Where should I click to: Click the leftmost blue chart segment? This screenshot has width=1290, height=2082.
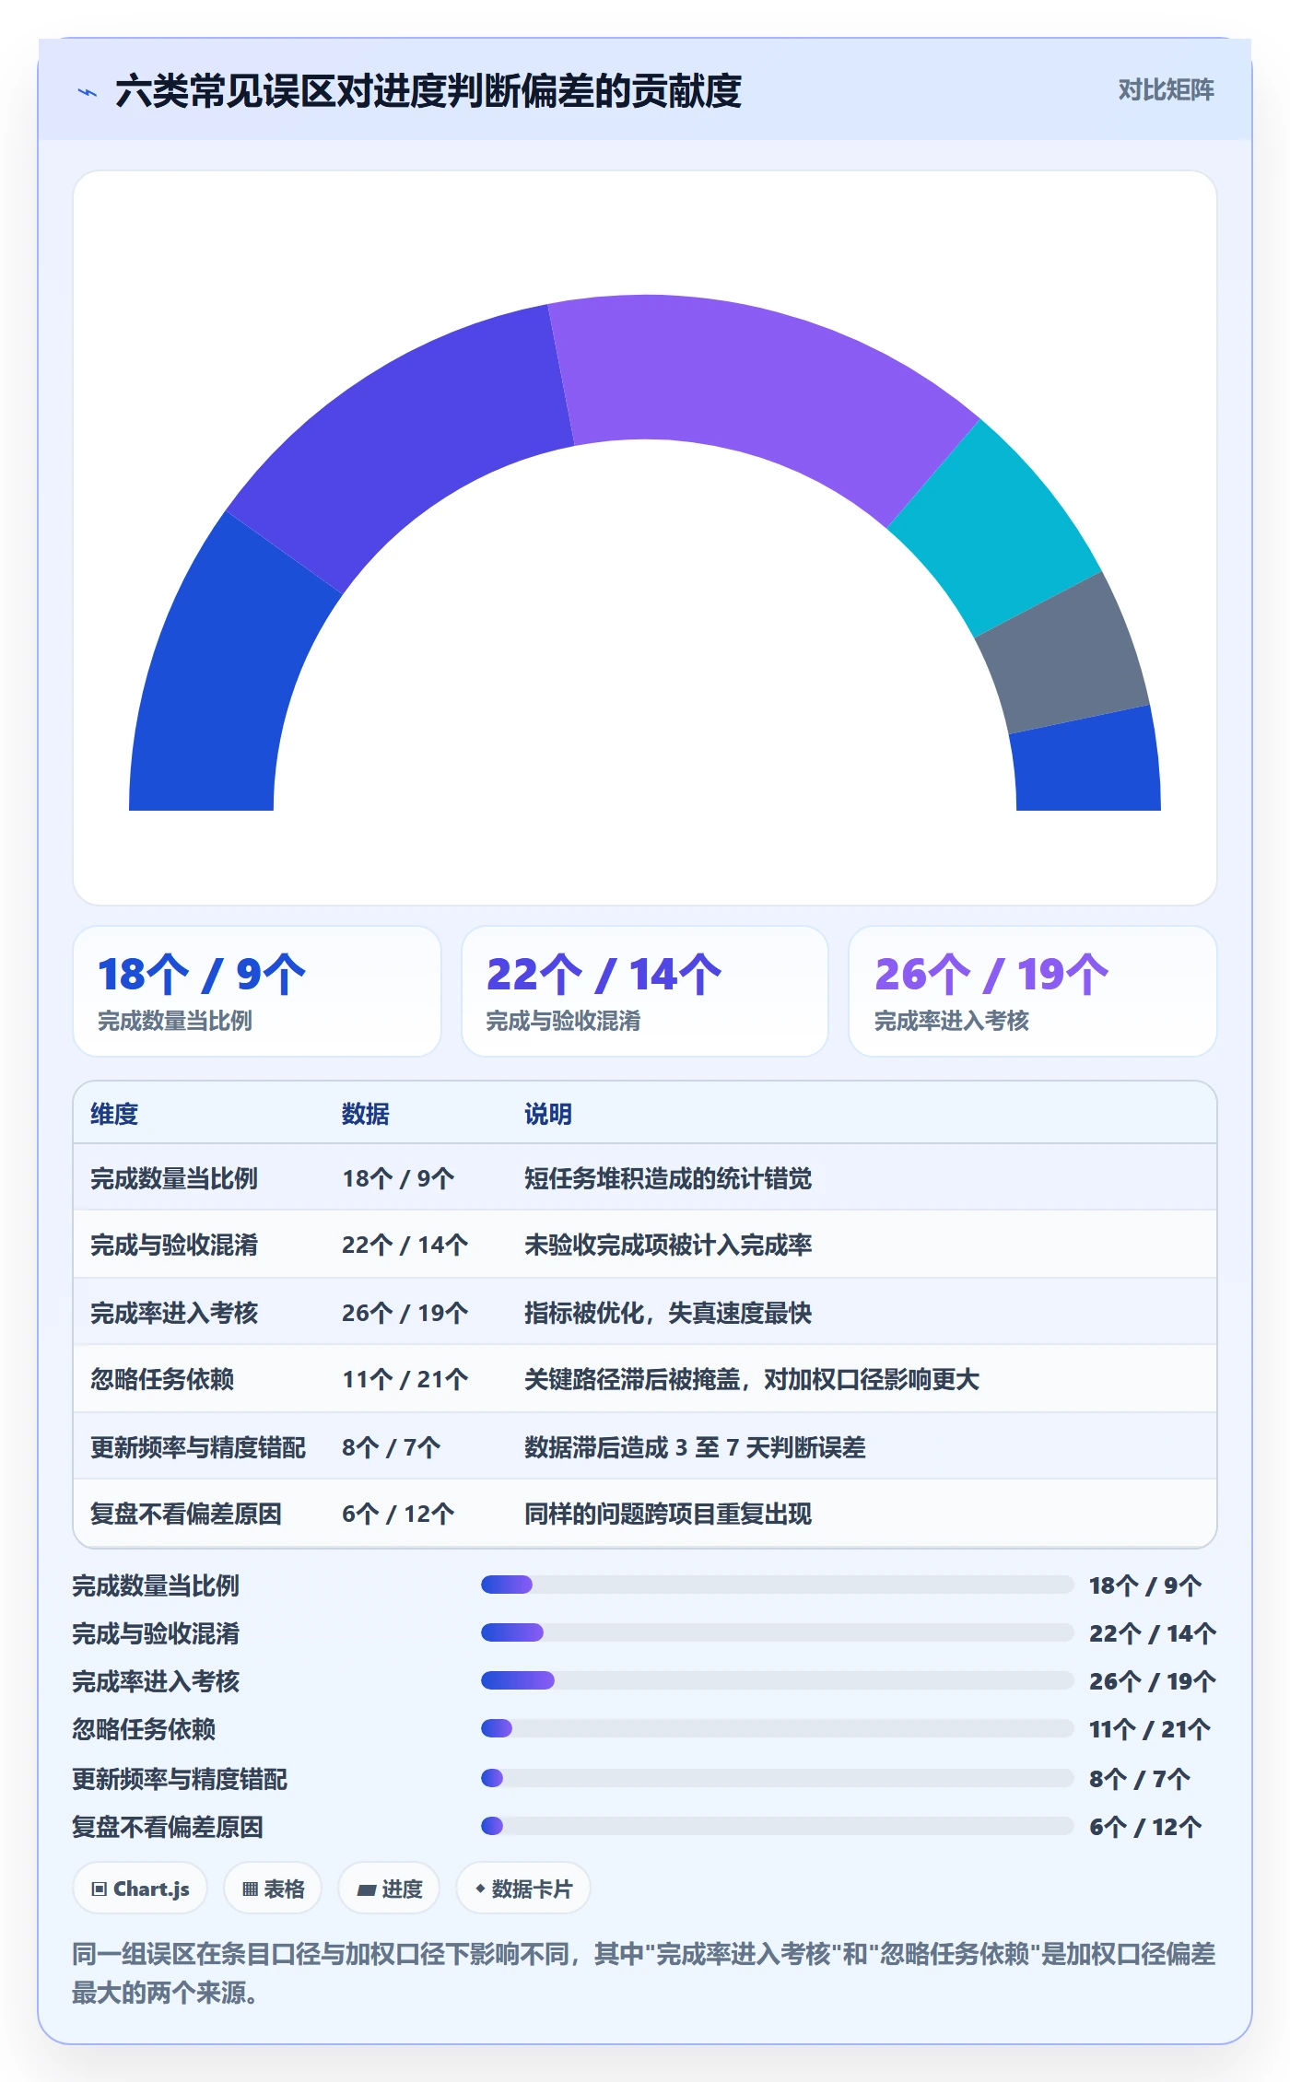tap(226, 673)
